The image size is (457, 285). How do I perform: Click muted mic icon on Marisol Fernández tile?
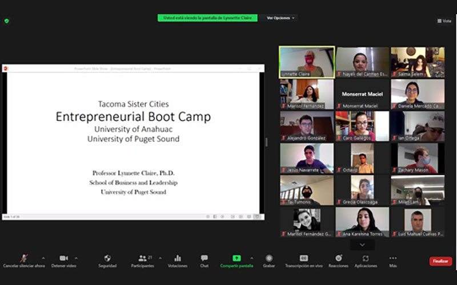click(283, 106)
